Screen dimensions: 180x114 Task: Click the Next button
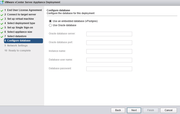click(134, 110)
